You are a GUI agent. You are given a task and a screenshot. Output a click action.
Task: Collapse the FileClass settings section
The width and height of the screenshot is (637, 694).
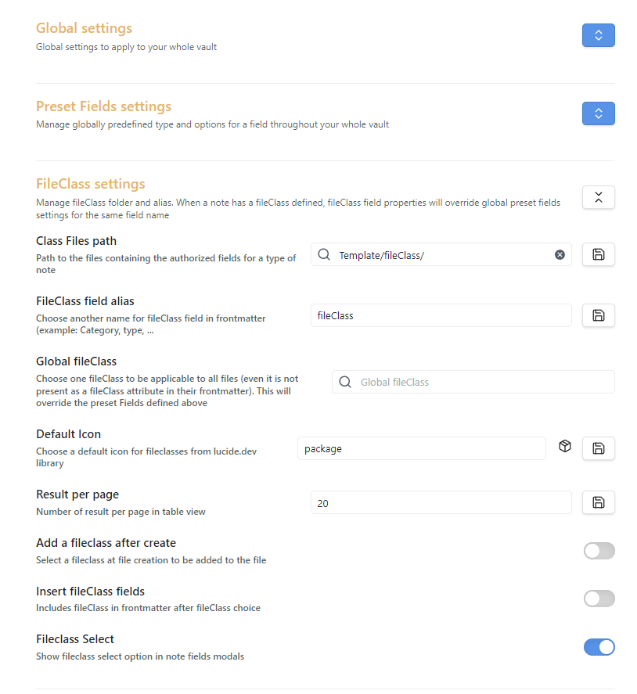(598, 197)
